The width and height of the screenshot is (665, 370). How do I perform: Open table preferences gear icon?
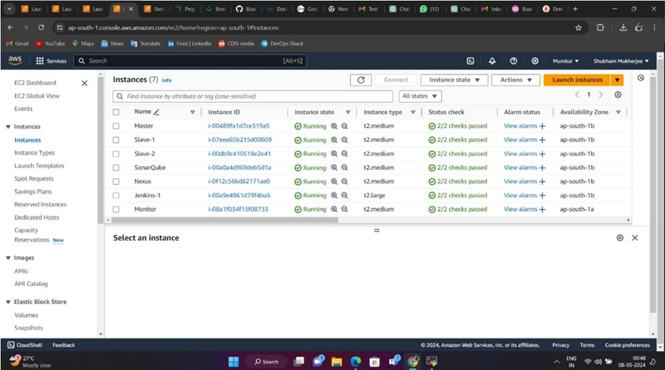[618, 95]
